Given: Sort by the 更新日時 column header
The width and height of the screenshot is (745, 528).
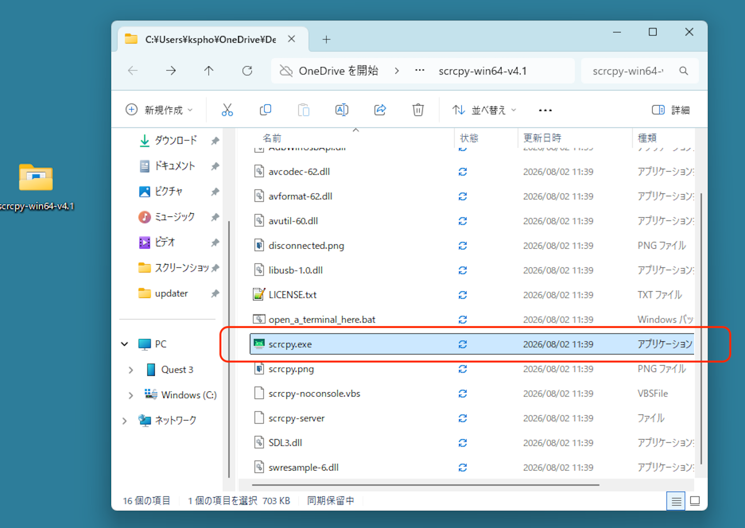Looking at the screenshot, I should tap(542, 138).
